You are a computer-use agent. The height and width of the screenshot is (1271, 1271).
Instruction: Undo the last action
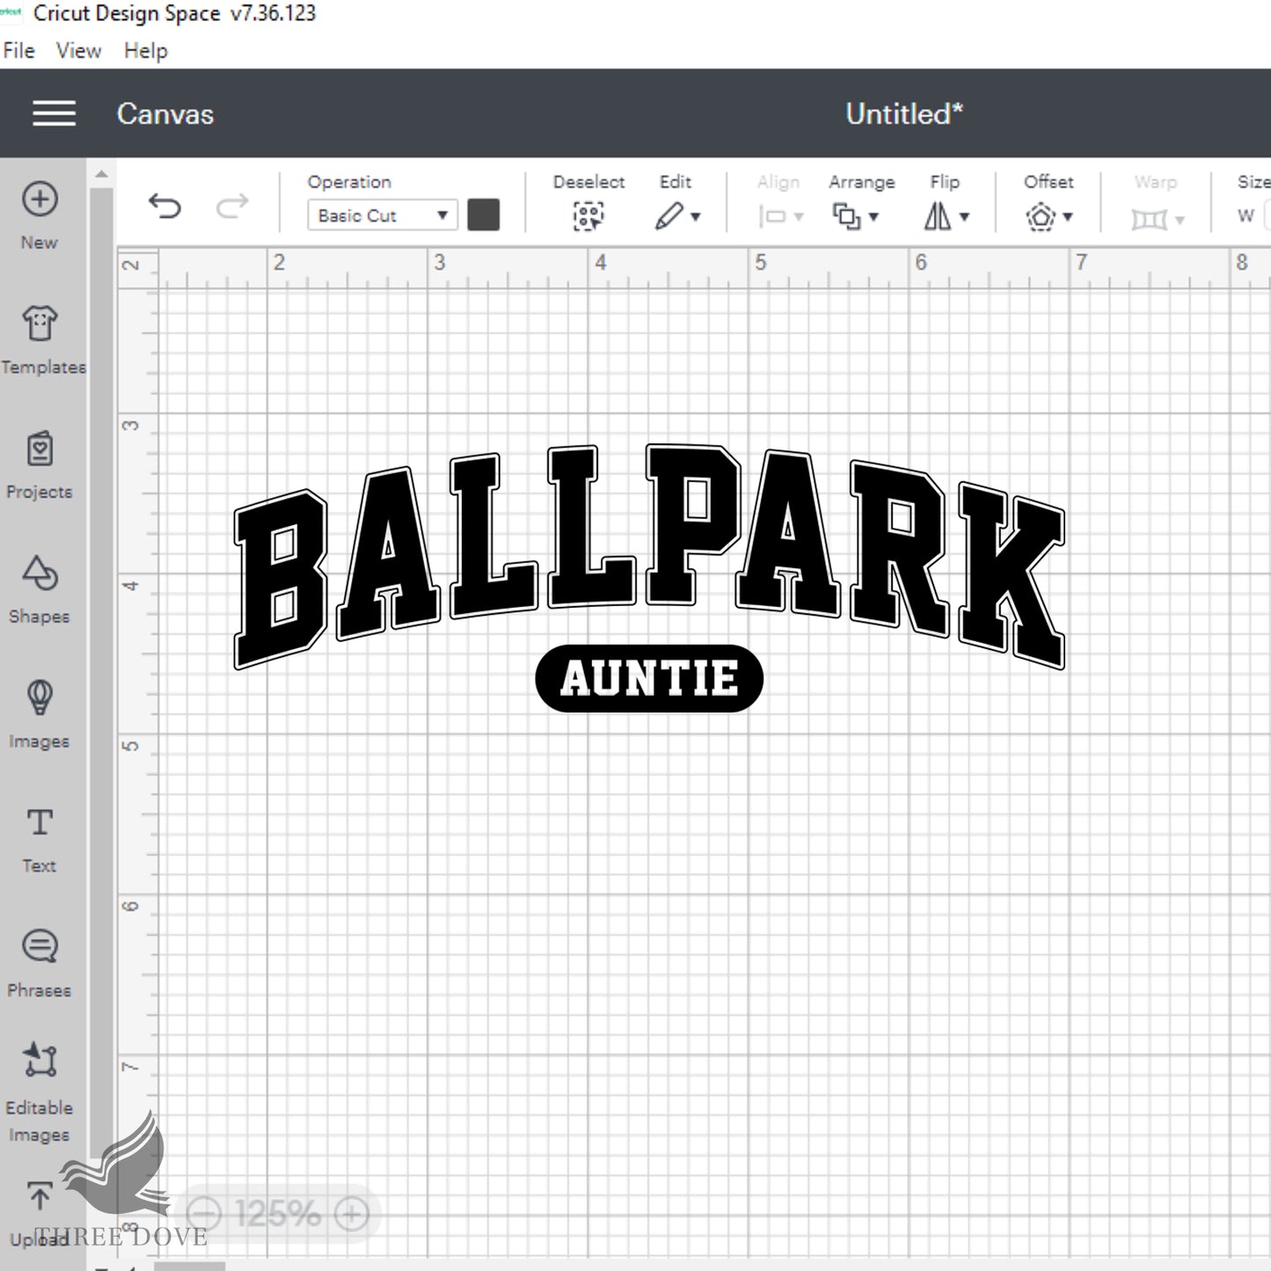164,207
